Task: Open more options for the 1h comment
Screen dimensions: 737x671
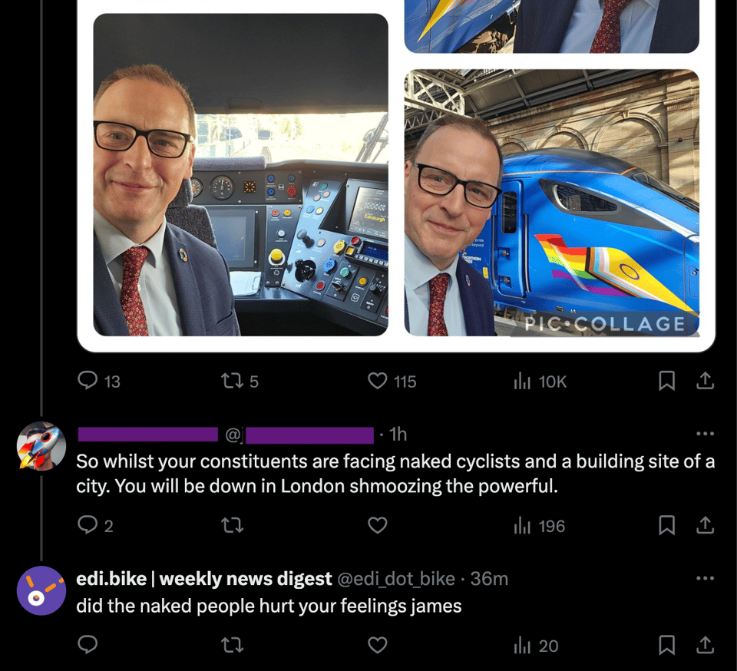Action: click(x=705, y=434)
